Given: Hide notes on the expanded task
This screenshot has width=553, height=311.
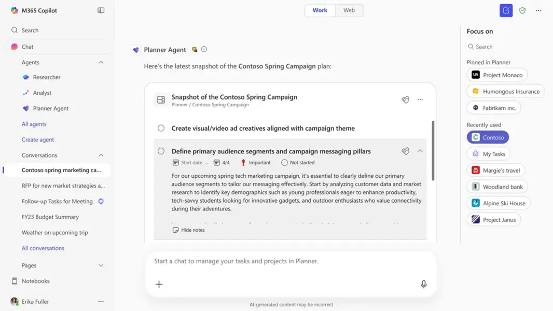Looking at the screenshot, I should [189, 230].
